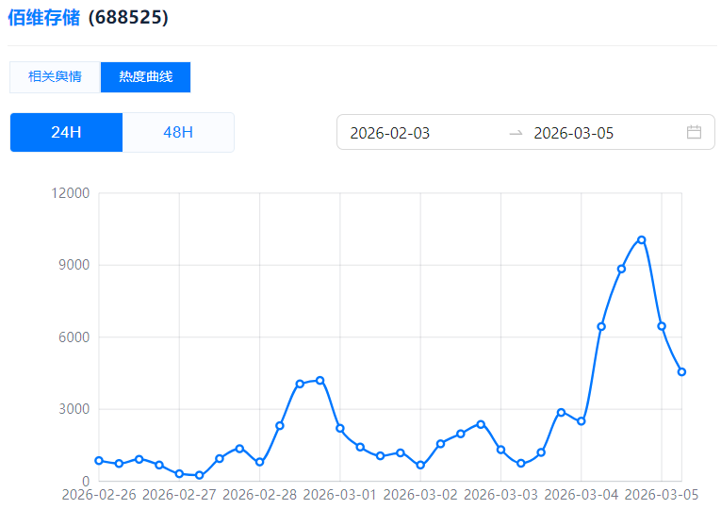Edit the start date 2026-02-03 field
Screen dimensions: 721x509
pyautogui.click(x=390, y=133)
